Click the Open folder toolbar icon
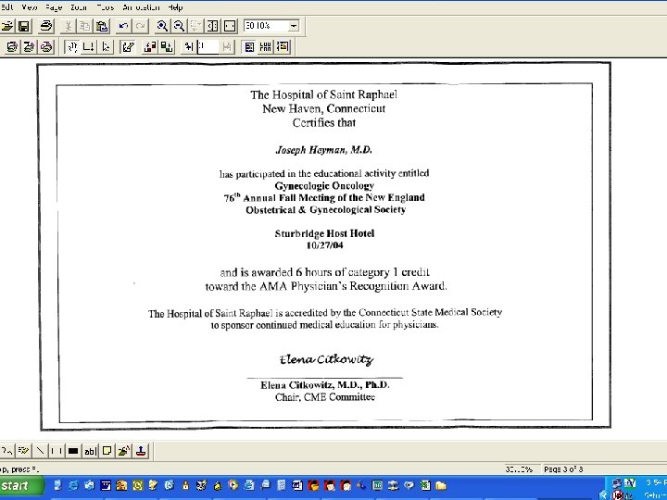 tap(6, 26)
